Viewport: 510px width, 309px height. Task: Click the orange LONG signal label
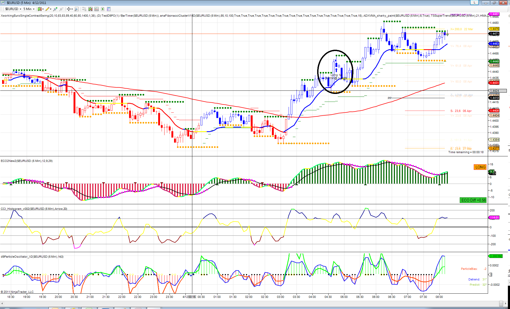(480, 167)
